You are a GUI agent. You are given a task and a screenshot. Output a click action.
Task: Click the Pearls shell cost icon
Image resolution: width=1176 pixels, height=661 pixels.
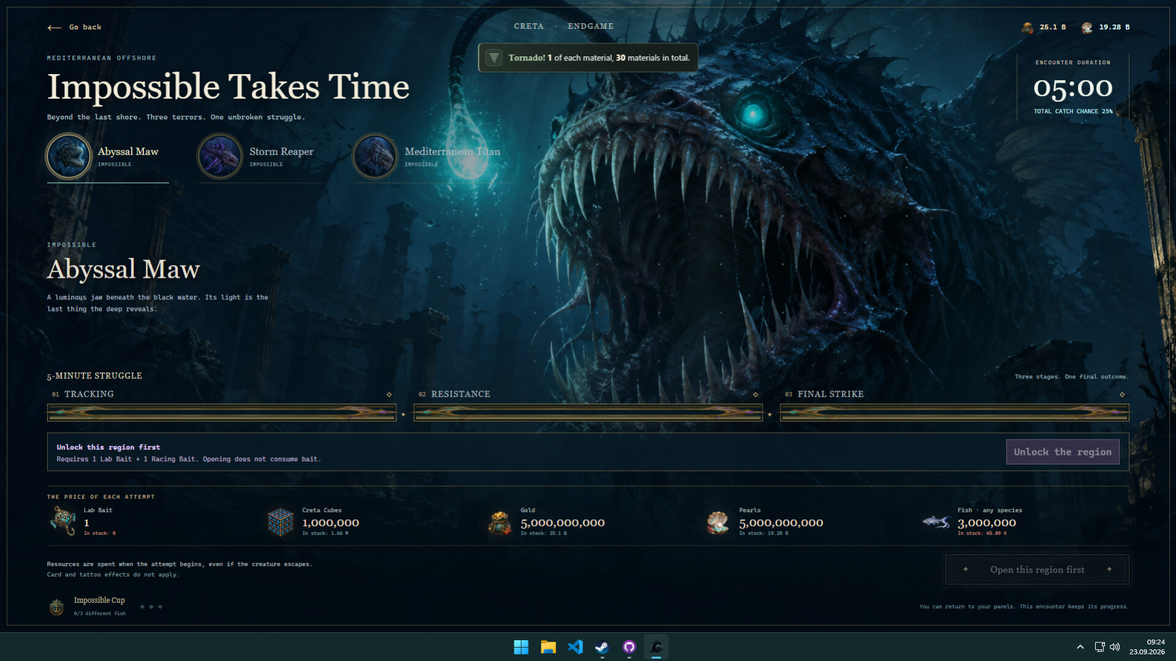(717, 523)
